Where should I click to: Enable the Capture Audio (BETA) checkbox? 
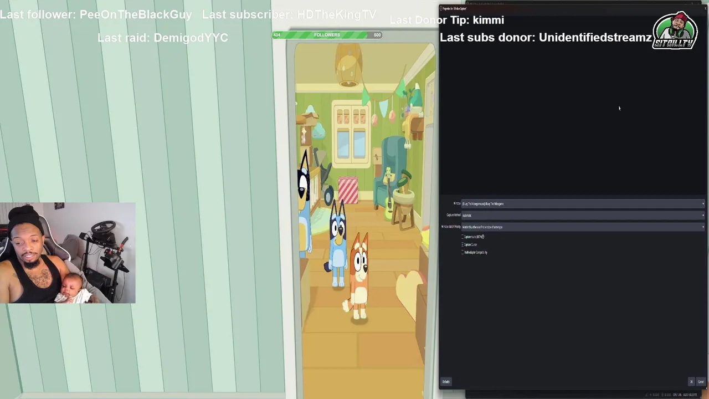pyautogui.click(x=463, y=237)
